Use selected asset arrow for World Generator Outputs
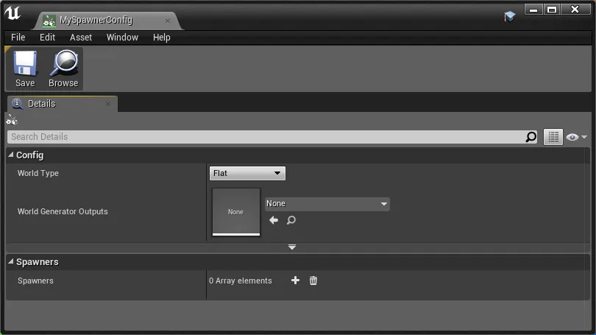Viewport: 596px width, 335px height. 274,220
